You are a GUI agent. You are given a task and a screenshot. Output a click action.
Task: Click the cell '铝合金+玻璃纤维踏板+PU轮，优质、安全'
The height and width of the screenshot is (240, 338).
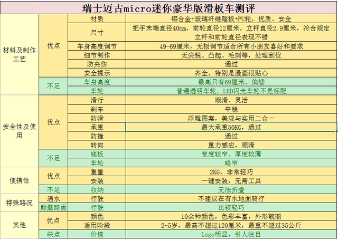click(x=231, y=19)
